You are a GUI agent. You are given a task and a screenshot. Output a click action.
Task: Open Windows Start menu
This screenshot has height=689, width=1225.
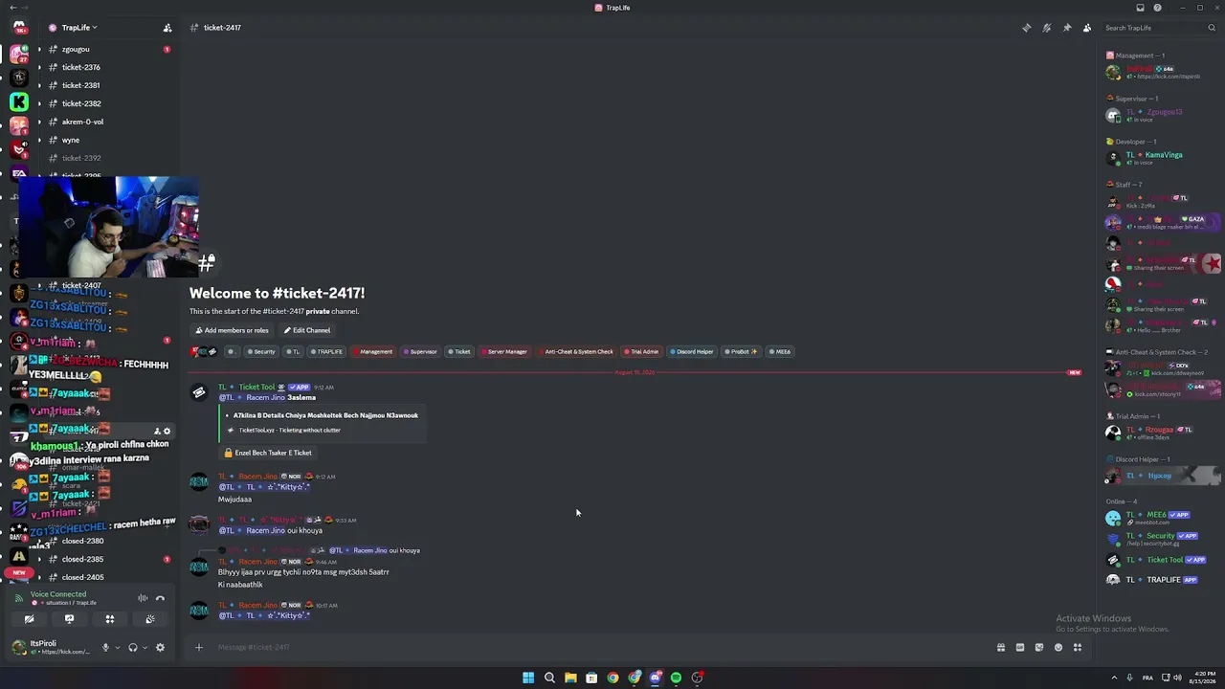[x=528, y=678]
